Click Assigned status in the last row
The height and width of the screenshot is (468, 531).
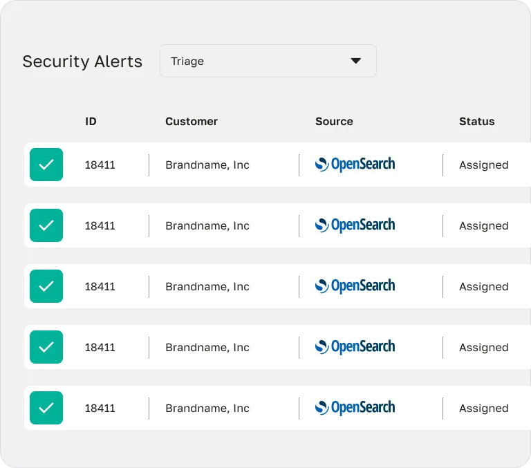pyautogui.click(x=483, y=408)
